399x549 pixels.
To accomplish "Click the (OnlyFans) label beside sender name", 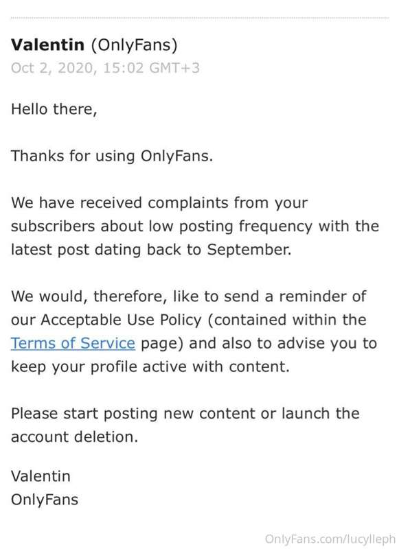I will tap(134, 45).
